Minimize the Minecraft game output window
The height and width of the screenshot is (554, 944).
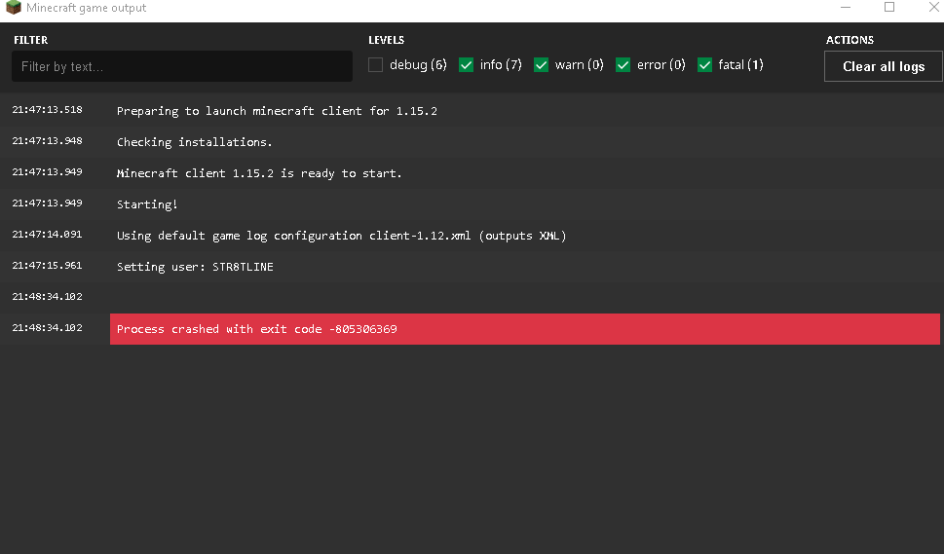843,8
